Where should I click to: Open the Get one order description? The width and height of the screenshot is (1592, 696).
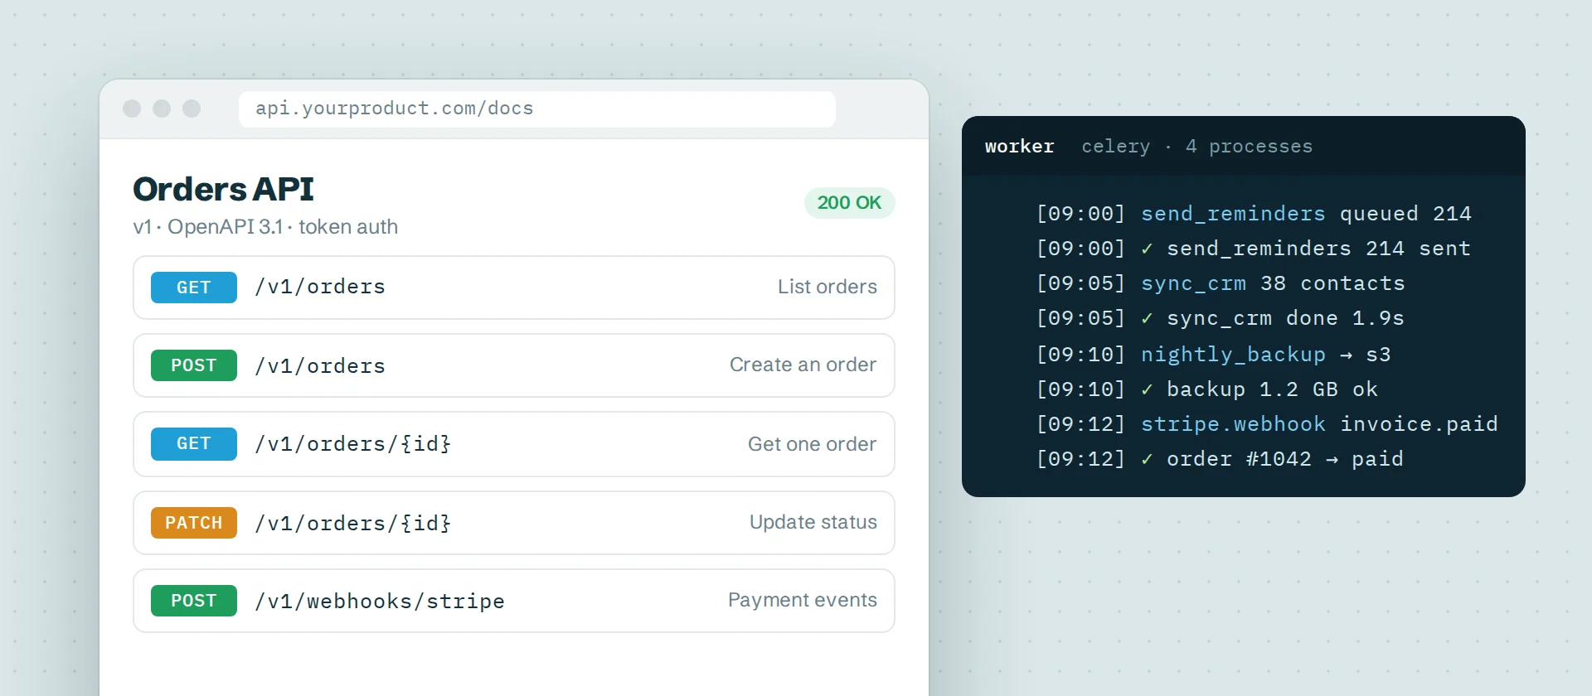pyautogui.click(x=812, y=444)
